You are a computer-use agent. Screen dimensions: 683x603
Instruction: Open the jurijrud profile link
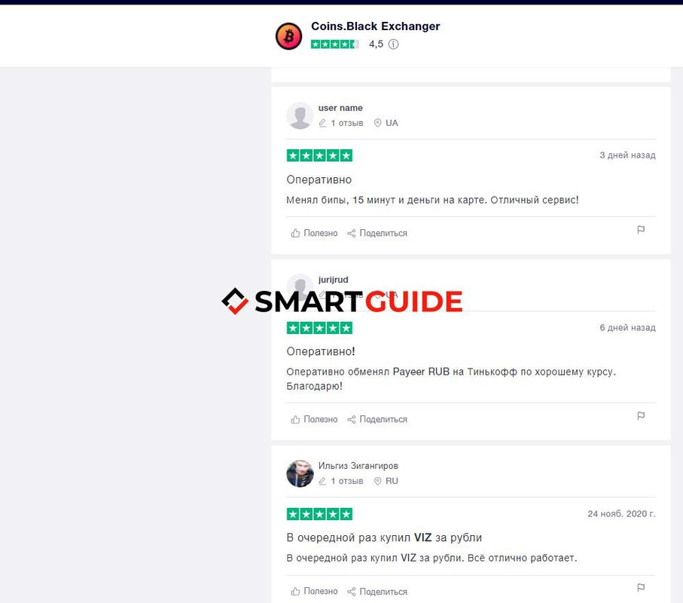click(x=334, y=280)
